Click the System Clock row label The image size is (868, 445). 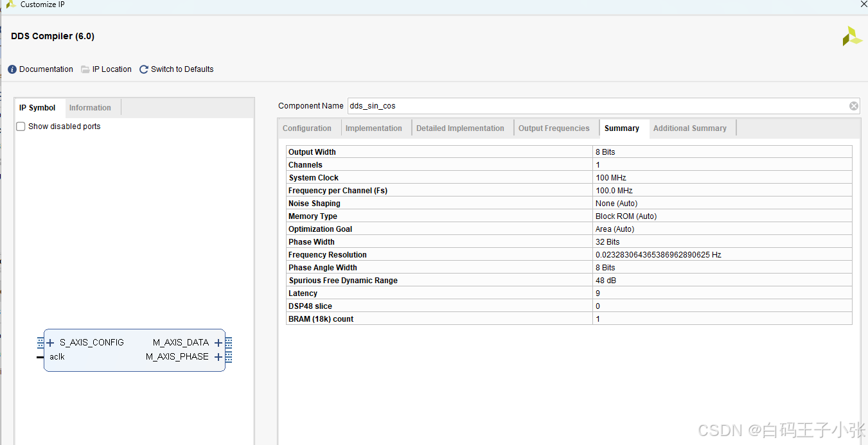314,178
